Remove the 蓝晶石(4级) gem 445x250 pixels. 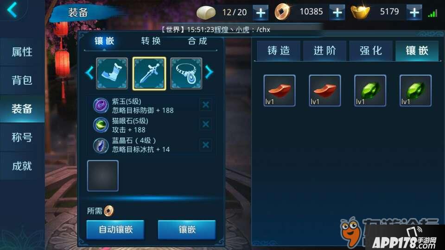[206, 145]
